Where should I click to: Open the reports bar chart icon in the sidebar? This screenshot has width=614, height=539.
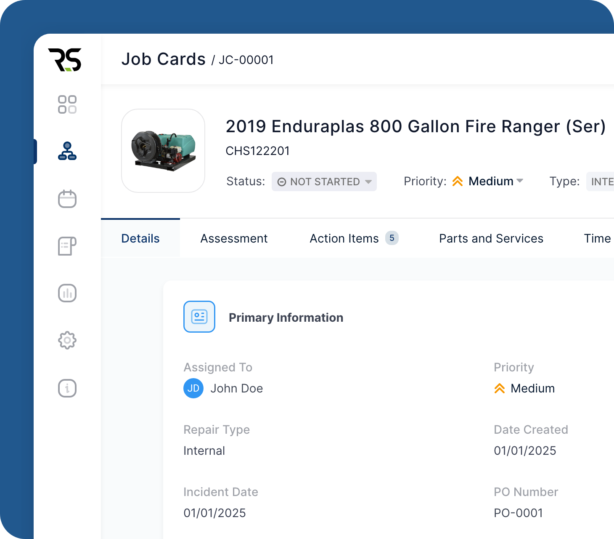click(67, 293)
